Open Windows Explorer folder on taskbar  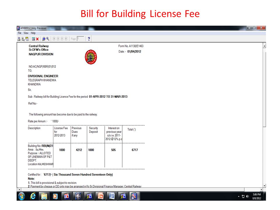click(44, 196)
